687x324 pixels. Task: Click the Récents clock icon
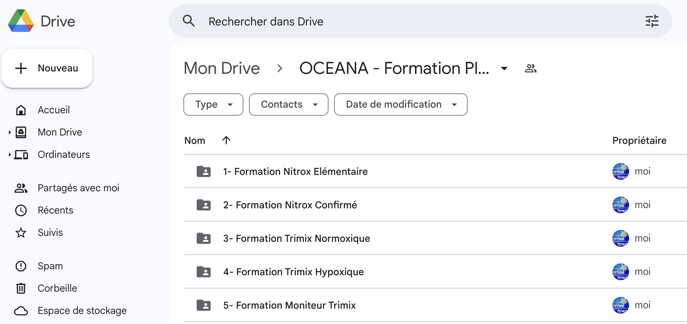[21, 210]
